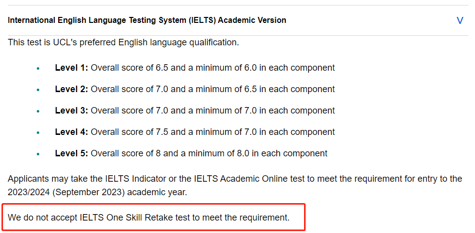Click the bullet dot beside Level 3

click(38, 112)
